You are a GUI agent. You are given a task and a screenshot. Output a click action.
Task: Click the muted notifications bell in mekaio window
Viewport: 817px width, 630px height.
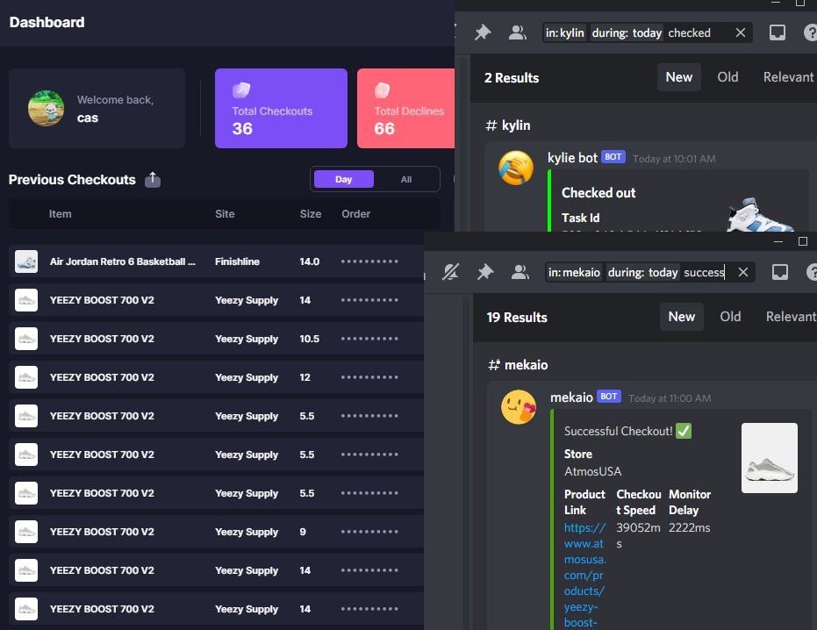point(450,272)
